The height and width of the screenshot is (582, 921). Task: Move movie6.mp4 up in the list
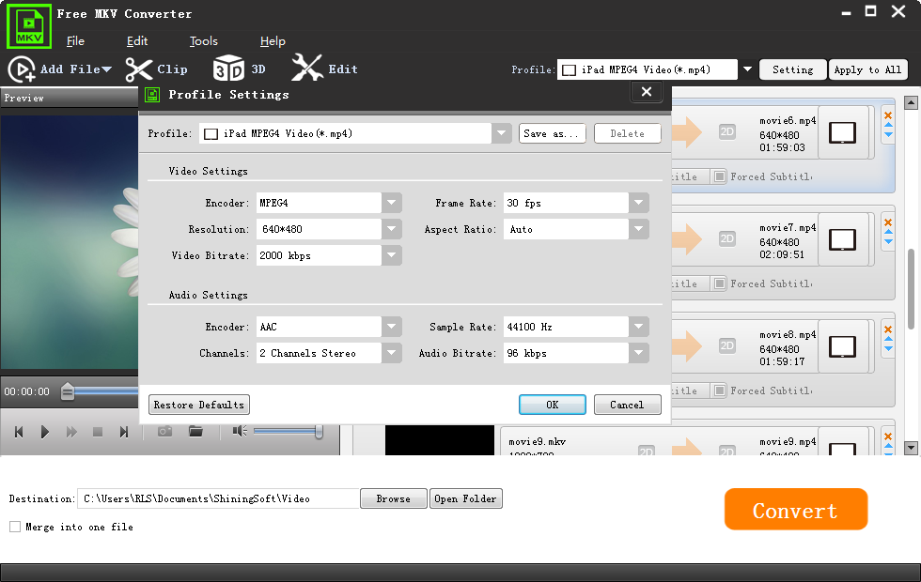point(888,125)
